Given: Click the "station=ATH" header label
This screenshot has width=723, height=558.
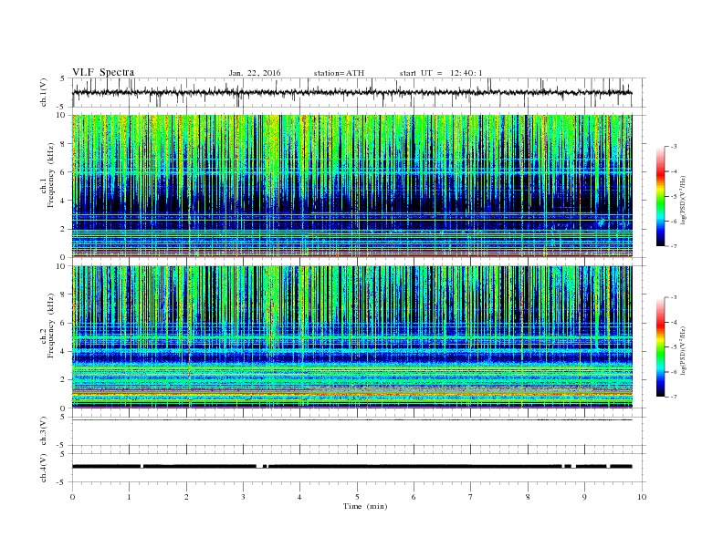Looking at the screenshot, I should [x=339, y=73].
